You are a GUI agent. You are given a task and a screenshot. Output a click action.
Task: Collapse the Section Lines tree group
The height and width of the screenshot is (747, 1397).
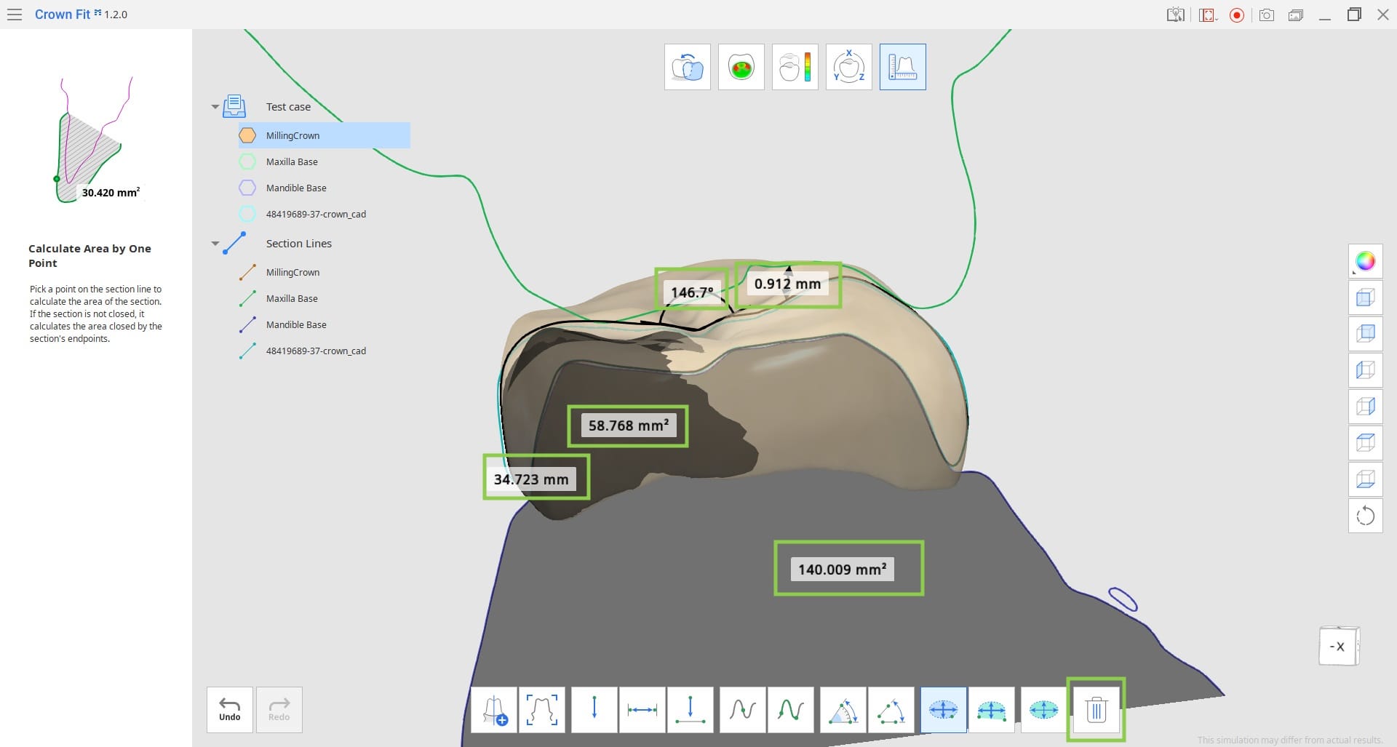tap(215, 244)
